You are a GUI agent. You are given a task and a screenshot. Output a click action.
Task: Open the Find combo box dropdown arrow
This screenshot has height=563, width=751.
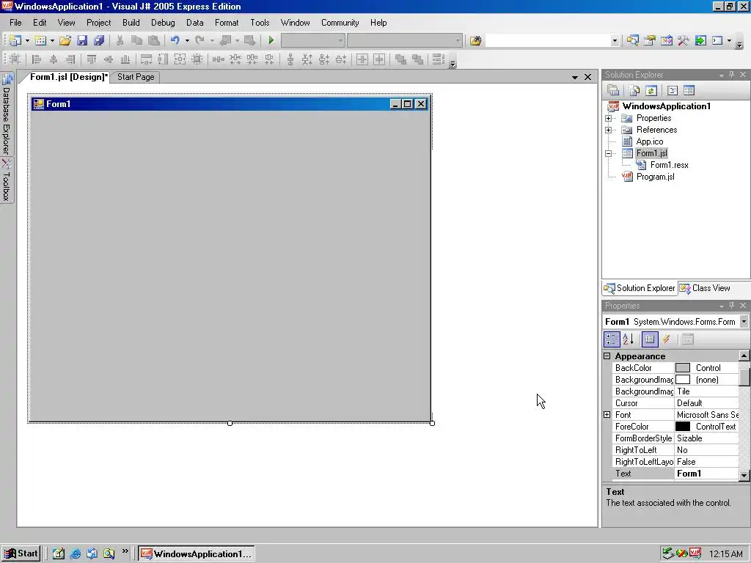615,41
